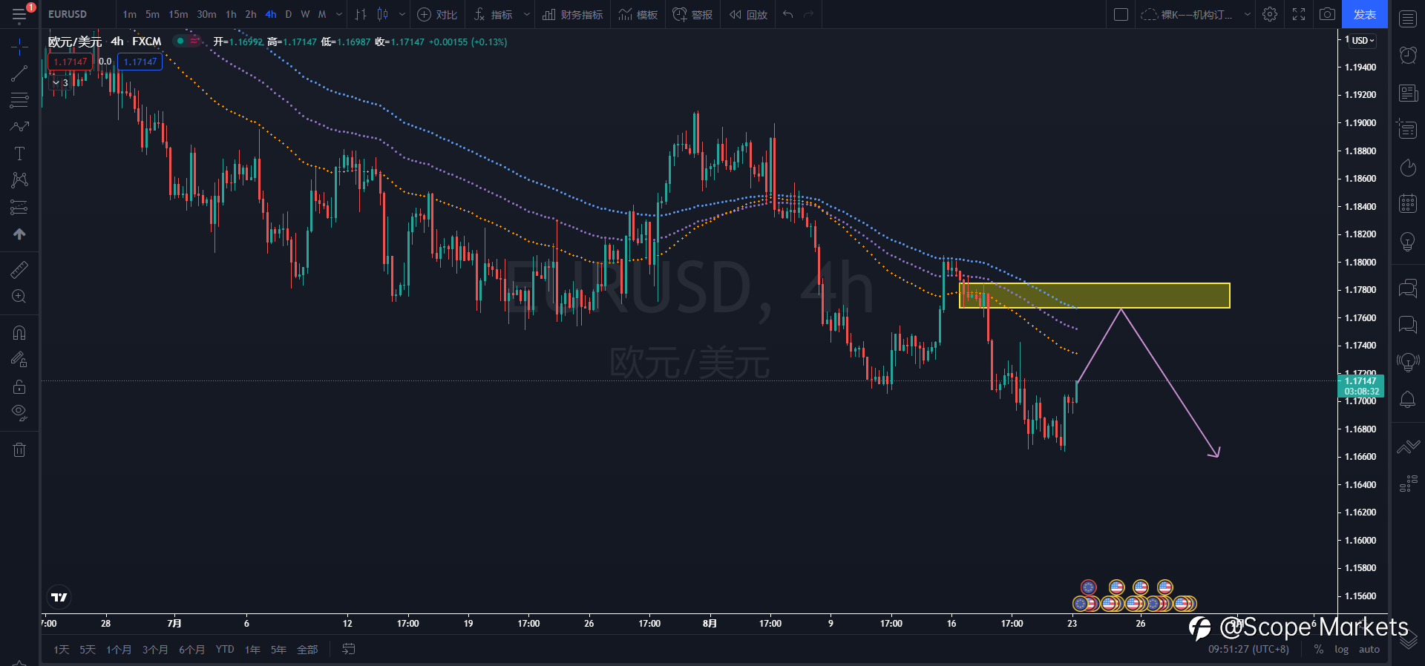Screen dimensions: 1425x666
Task: Select bar chart style icon
Action: pos(361,14)
